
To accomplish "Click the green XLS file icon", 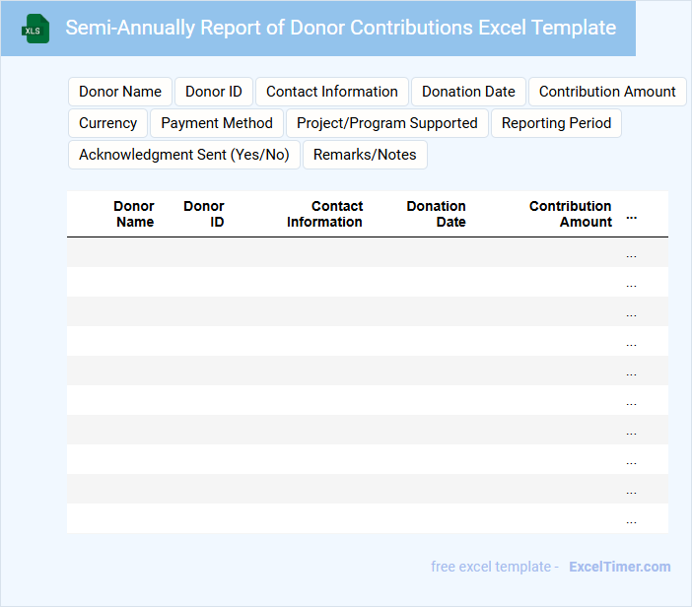I will click(35, 29).
